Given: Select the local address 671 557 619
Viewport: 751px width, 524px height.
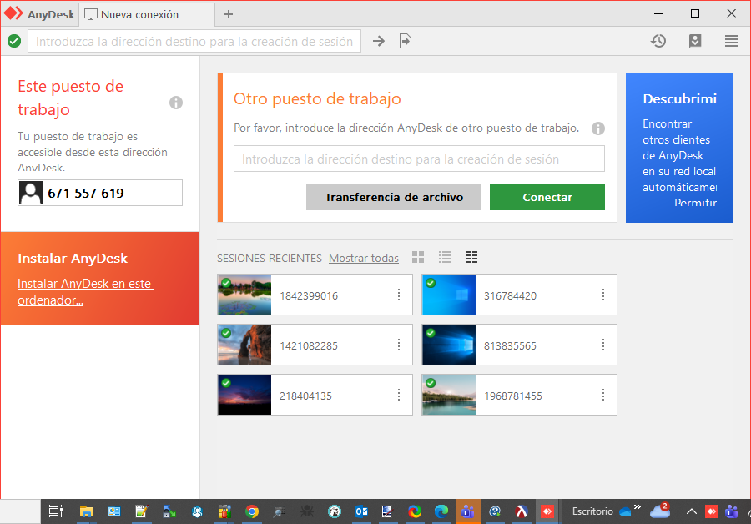Looking at the screenshot, I should 86,193.
